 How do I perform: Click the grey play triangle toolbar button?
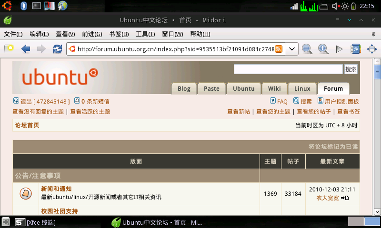pyautogui.click(x=339, y=49)
